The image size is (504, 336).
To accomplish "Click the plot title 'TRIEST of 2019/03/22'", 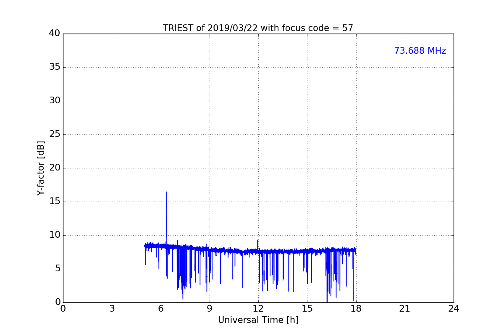I will click(258, 28).
